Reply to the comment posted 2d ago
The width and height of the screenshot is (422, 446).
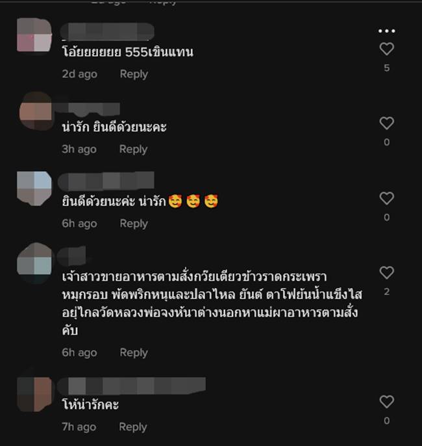[134, 74]
